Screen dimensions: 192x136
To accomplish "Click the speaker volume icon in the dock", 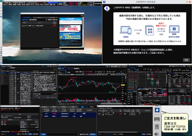I will tap(157, 134).
